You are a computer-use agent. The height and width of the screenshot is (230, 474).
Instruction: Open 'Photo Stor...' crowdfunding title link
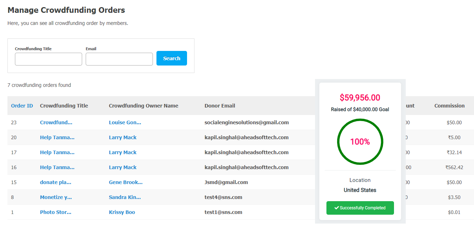coord(55,212)
